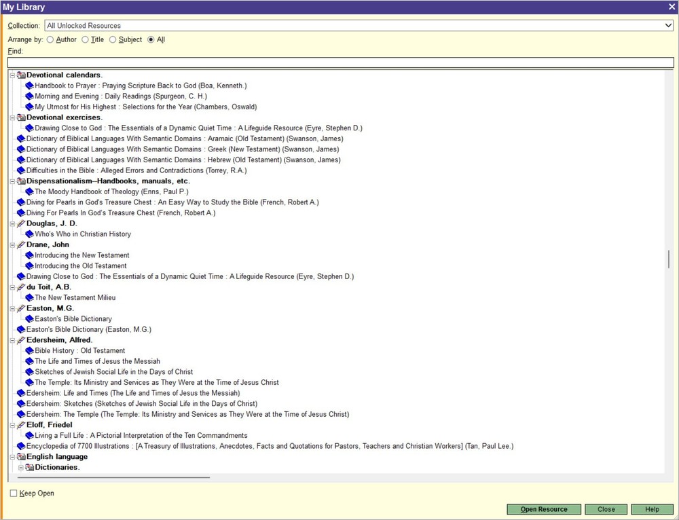Screen dimensions: 679x520
Task: Click the book icon beside The New Testament Milieu
Action: [29, 298]
